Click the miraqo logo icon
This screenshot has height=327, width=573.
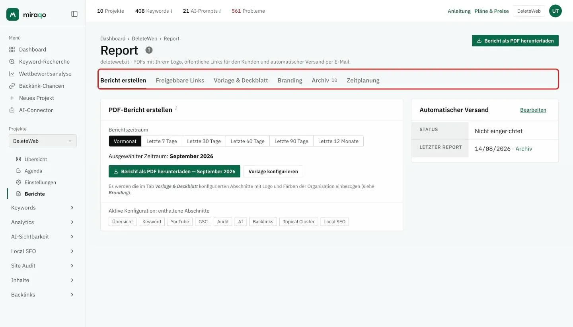point(13,14)
